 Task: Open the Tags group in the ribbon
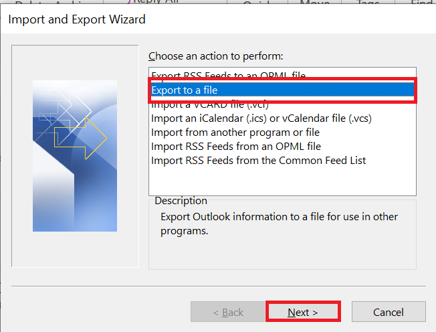coord(368,2)
